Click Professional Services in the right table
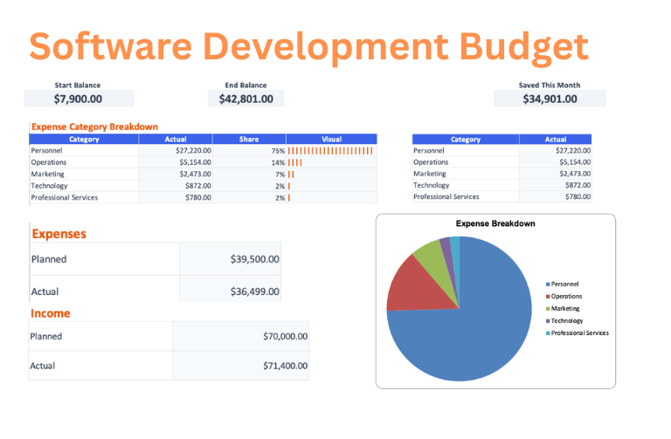Viewport: 671px width, 439px height. tap(446, 196)
